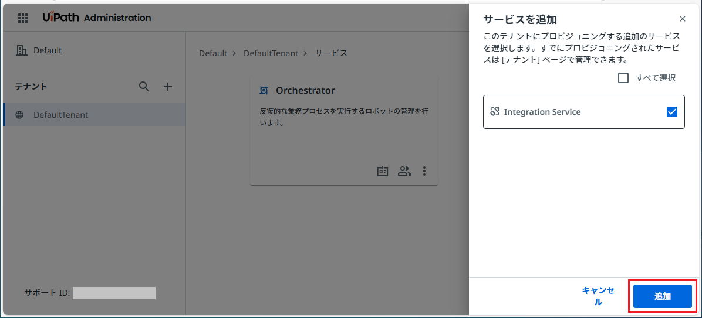Close the Add Service panel
Screen dimensions: 702x318
click(682, 19)
